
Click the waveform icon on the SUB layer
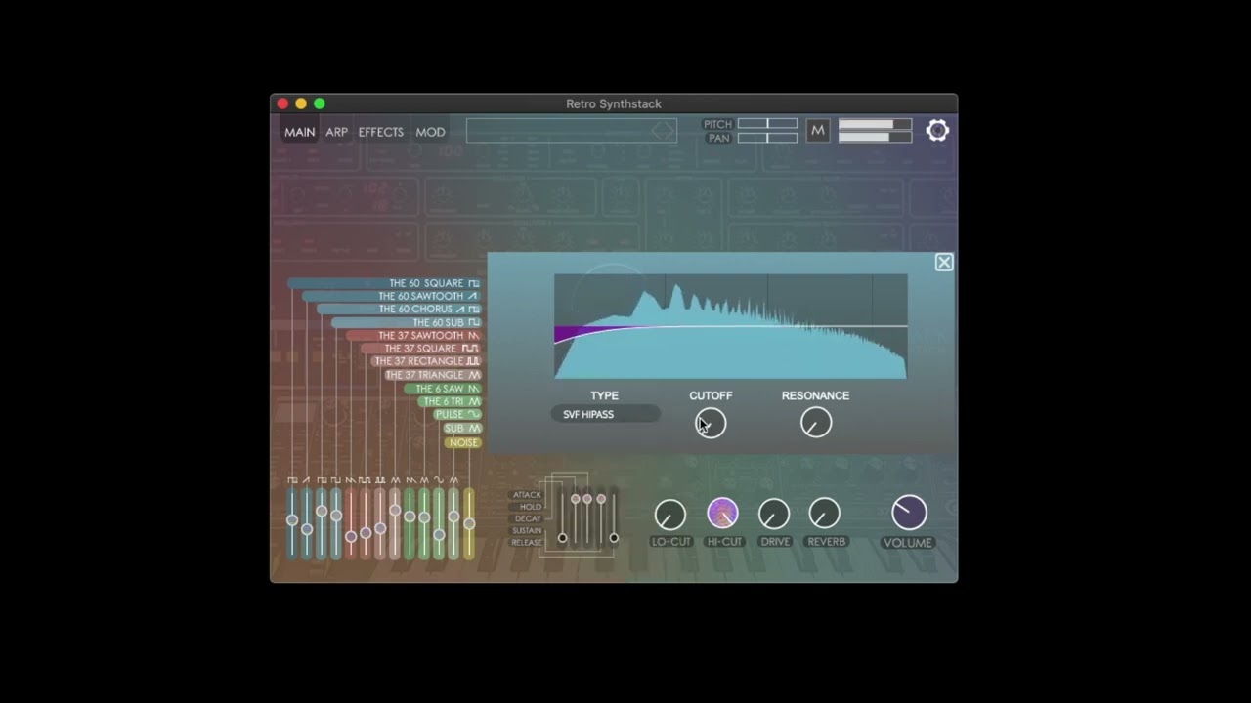tap(474, 428)
